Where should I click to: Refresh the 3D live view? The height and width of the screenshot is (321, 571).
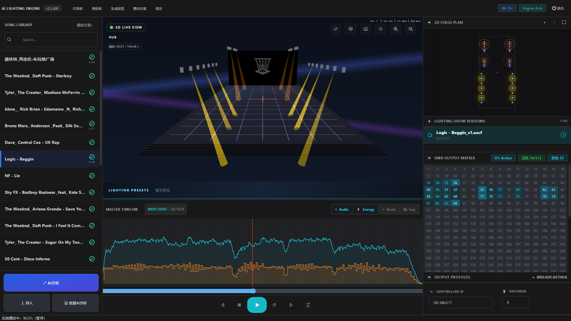336,29
